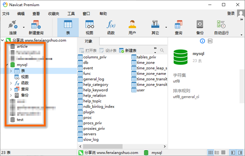This screenshot has height=156, width=245.
Task: Click the scroll left arrow of table list
Action: [x=80, y=146]
